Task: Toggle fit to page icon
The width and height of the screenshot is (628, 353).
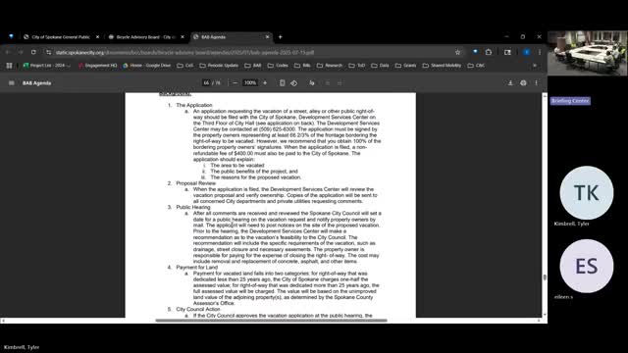Action: (x=282, y=82)
